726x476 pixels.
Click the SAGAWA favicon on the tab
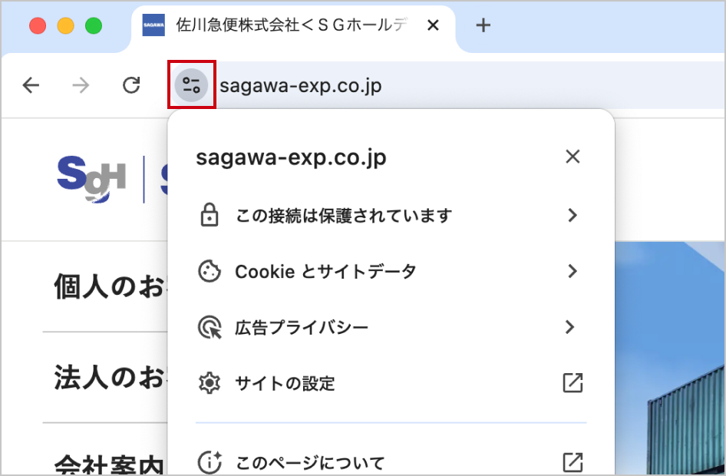153,25
